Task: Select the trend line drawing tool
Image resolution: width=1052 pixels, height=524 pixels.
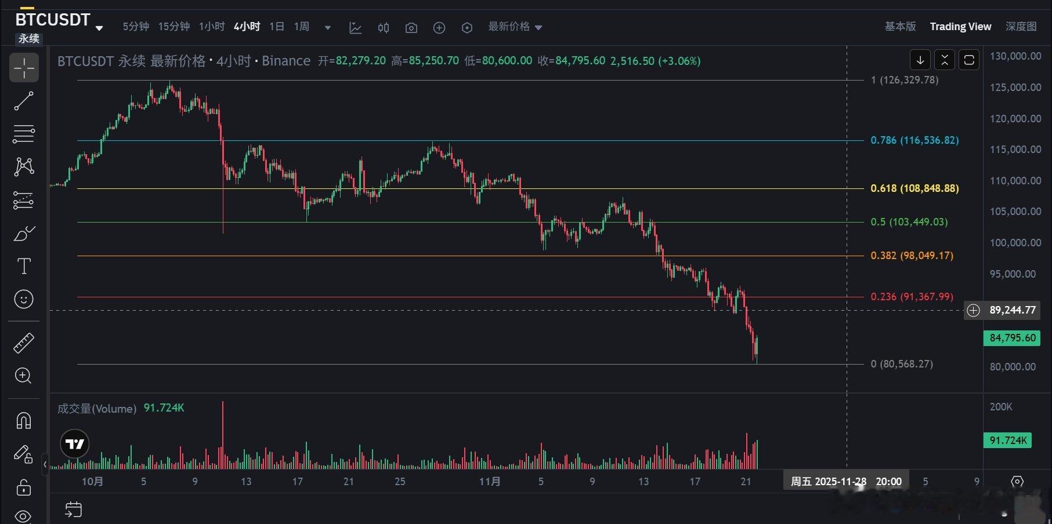Action: [24, 101]
